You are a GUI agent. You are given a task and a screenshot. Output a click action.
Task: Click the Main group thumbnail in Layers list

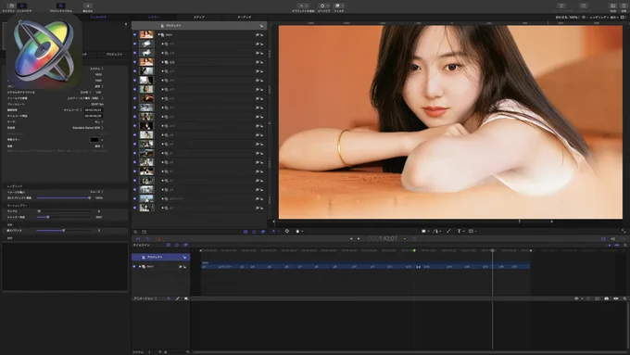coord(146,35)
